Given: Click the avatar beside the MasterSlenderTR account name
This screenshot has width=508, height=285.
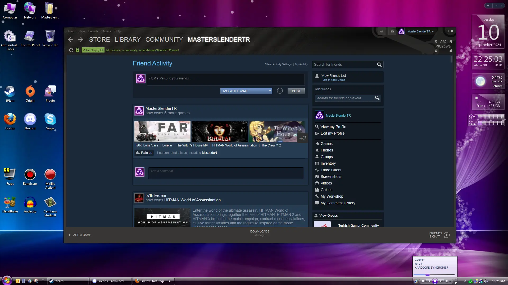Looking at the screenshot, I should (401, 31).
